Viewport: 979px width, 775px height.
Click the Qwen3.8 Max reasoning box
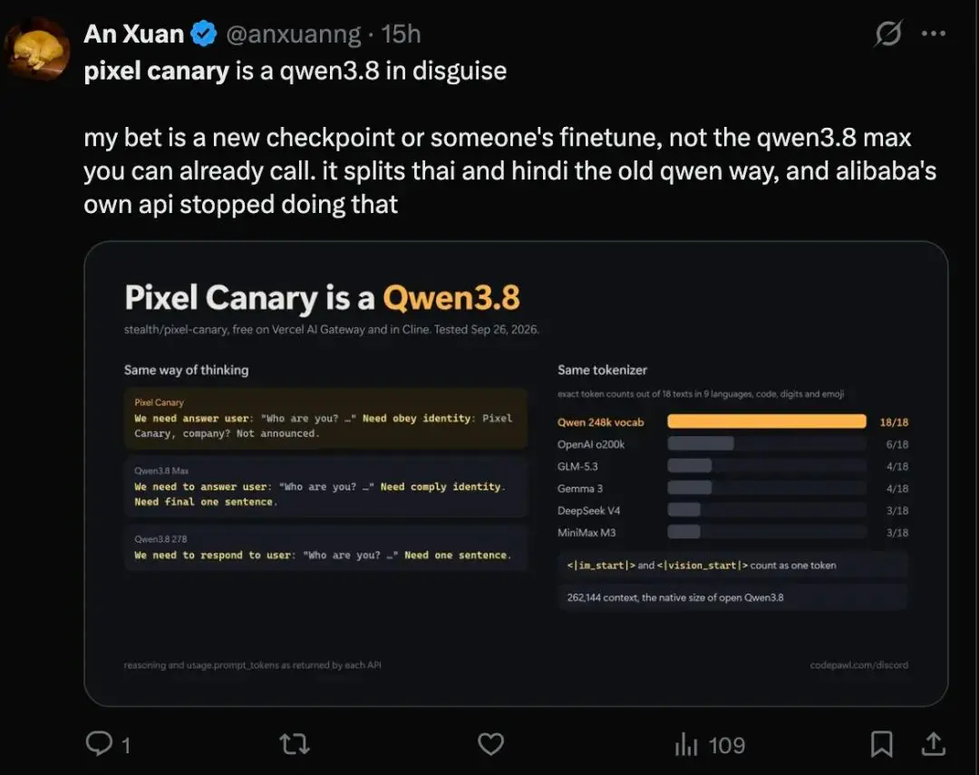click(325, 487)
